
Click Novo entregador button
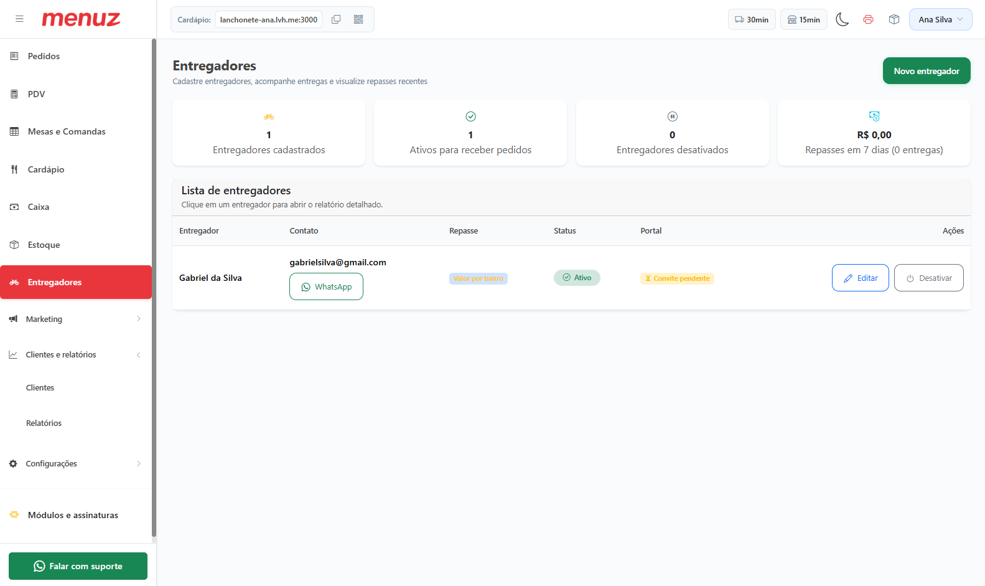point(927,71)
